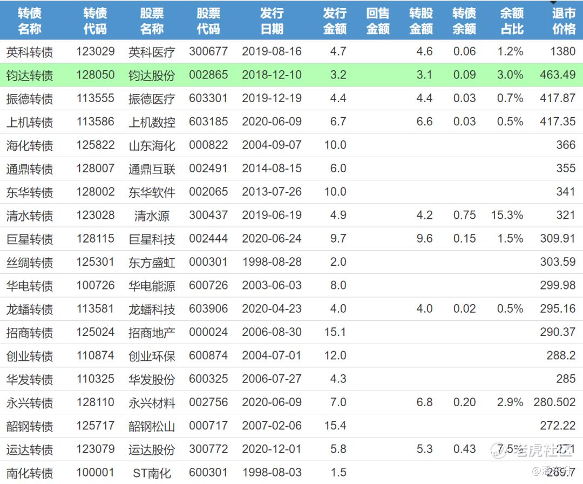Select the 通鼎转债 bond name
This screenshot has height=484, width=583.
pos(30,169)
